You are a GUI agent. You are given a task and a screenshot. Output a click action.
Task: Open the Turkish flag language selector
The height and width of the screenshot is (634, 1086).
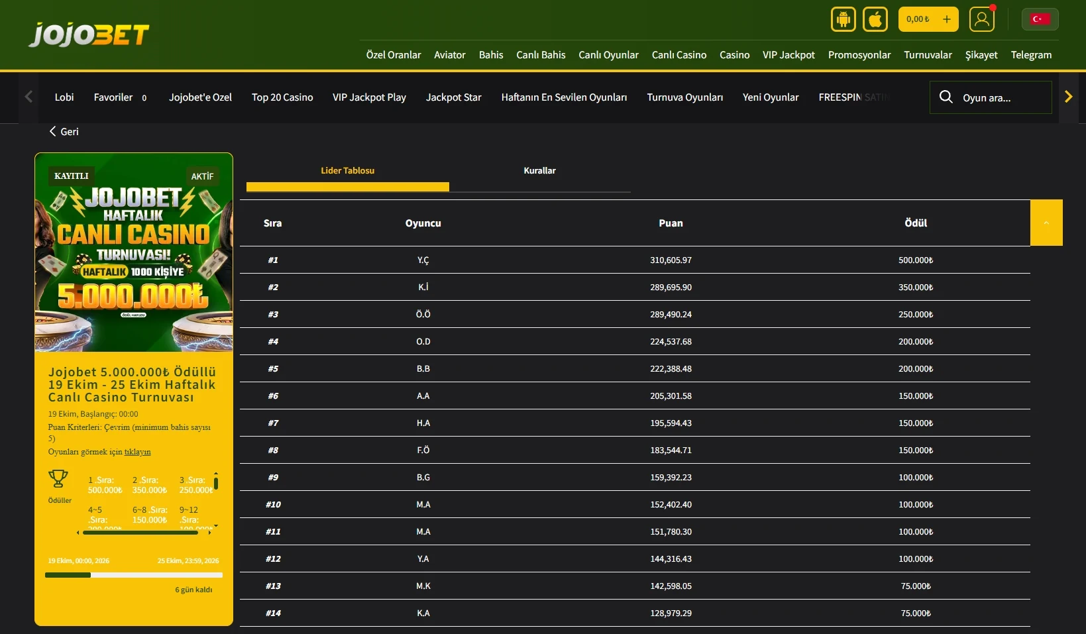click(1040, 19)
